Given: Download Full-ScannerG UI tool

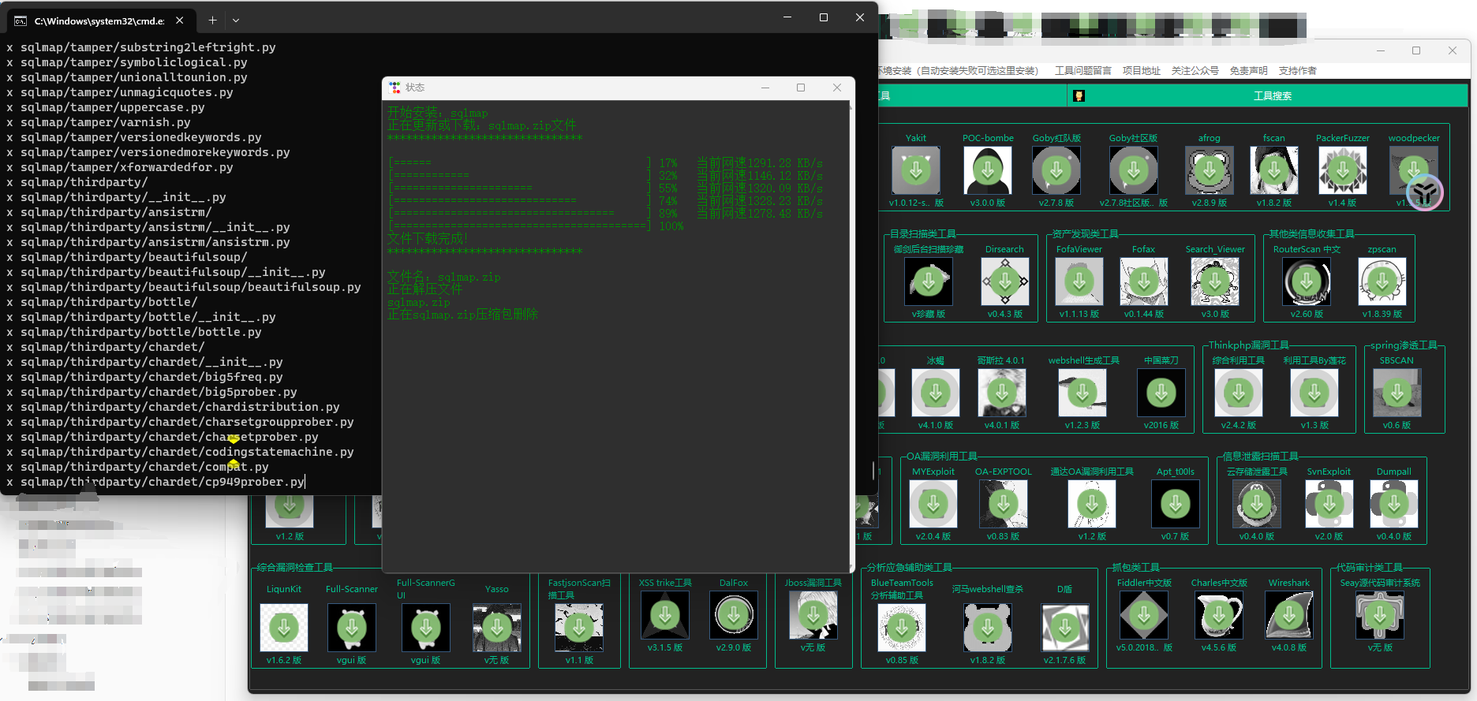Looking at the screenshot, I should click(x=426, y=628).
